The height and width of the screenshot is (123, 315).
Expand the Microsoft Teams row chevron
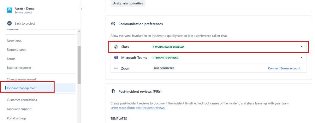click(301, 57)
